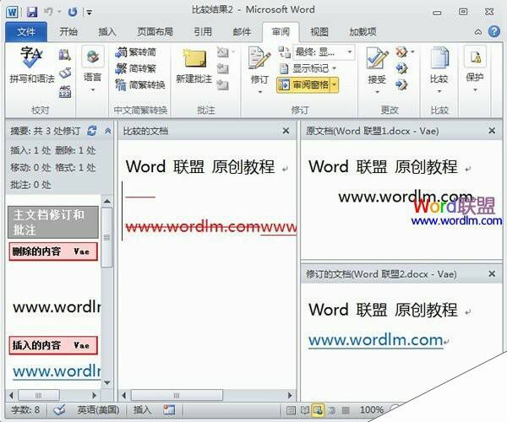
Task: Switch to Web Layout view icon
Action: [318, 410]
